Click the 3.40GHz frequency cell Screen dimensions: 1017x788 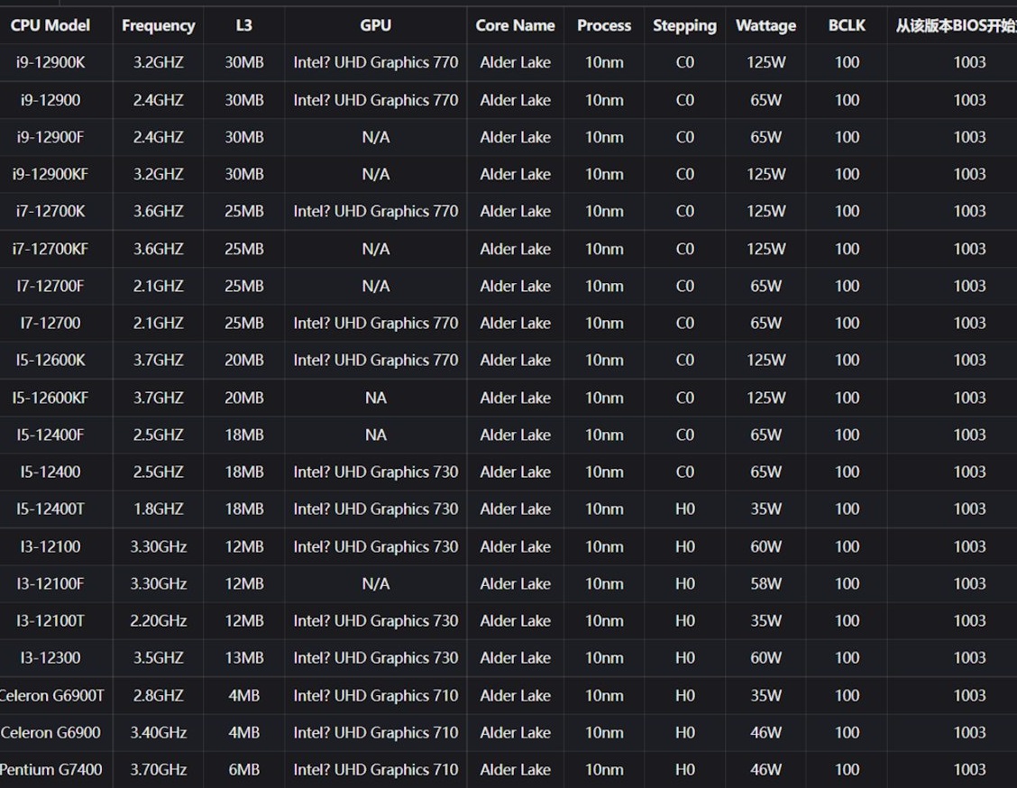point(159,732)
